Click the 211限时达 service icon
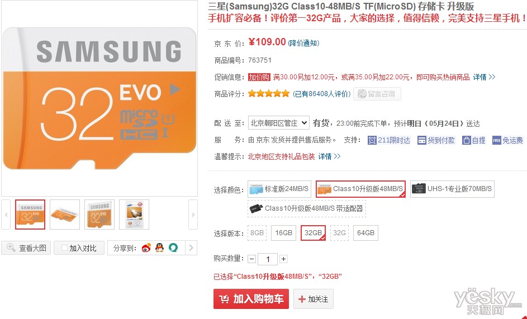This screenshot has width=527, height=319. point(372,140)
